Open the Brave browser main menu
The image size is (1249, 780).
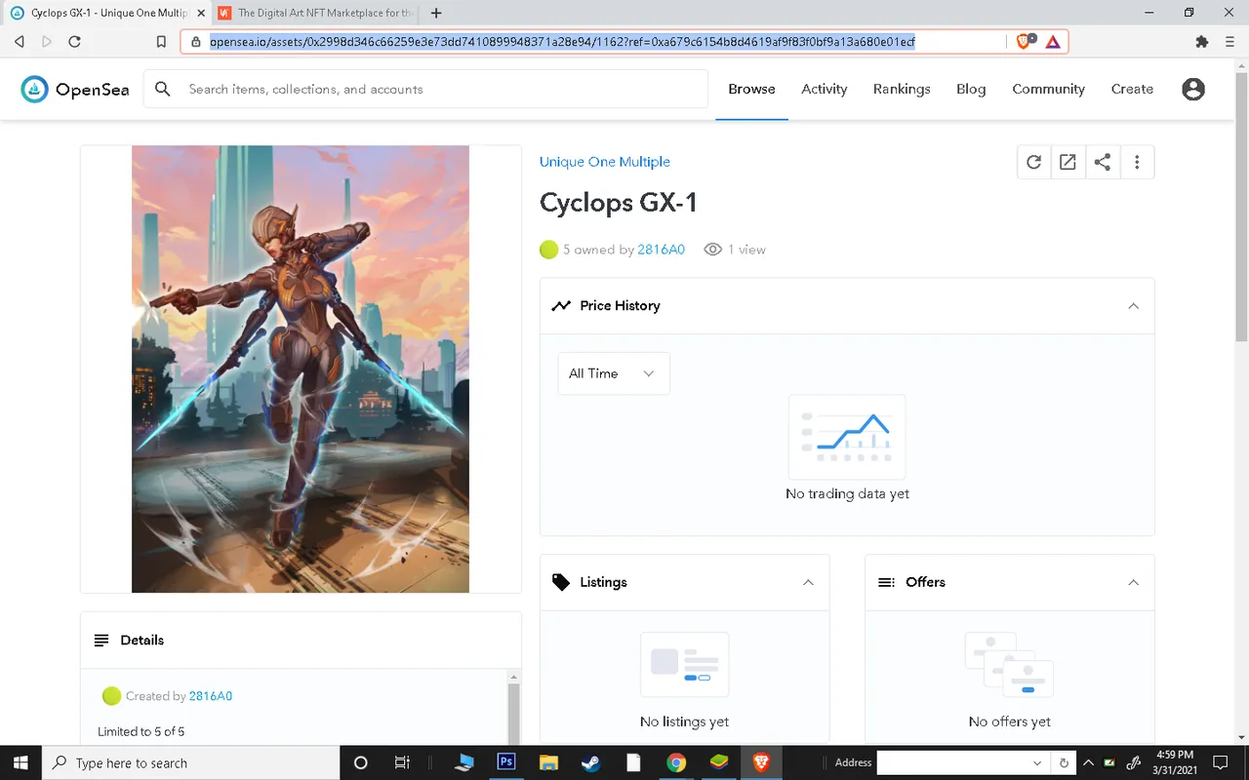tap(1229, 42)
